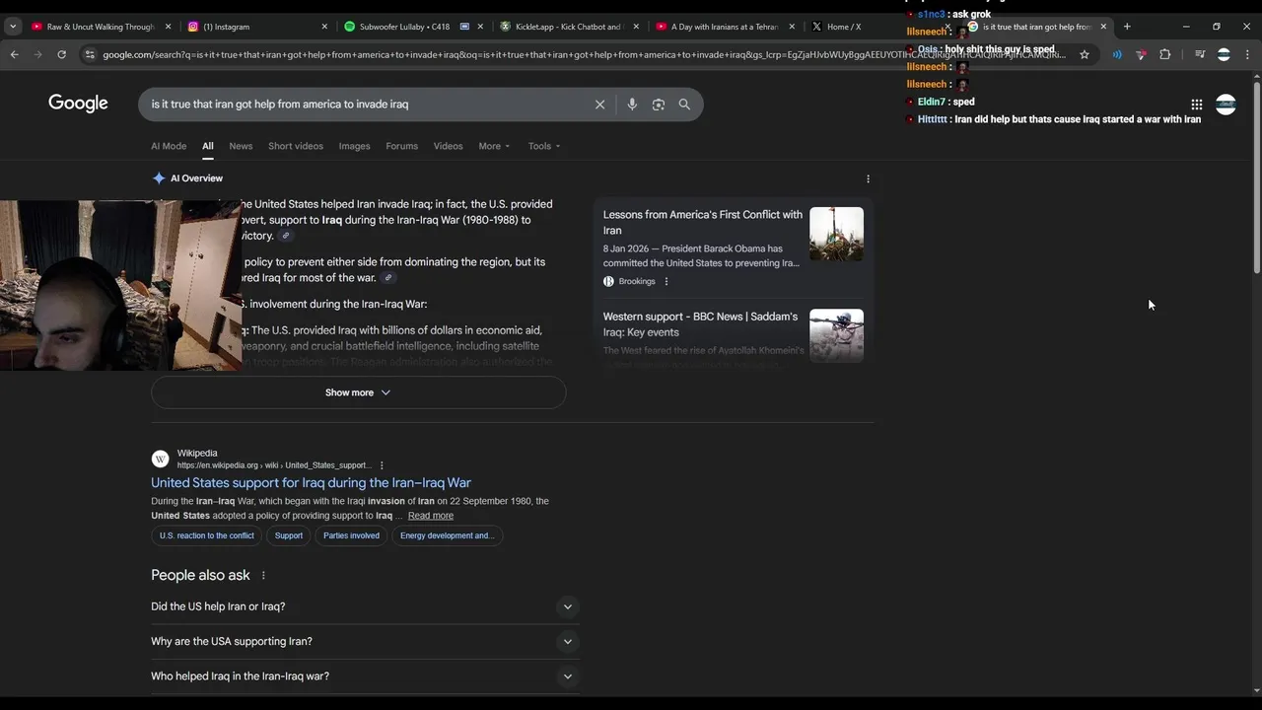Expand AI Overview with Show more

(x=358, y=392)
